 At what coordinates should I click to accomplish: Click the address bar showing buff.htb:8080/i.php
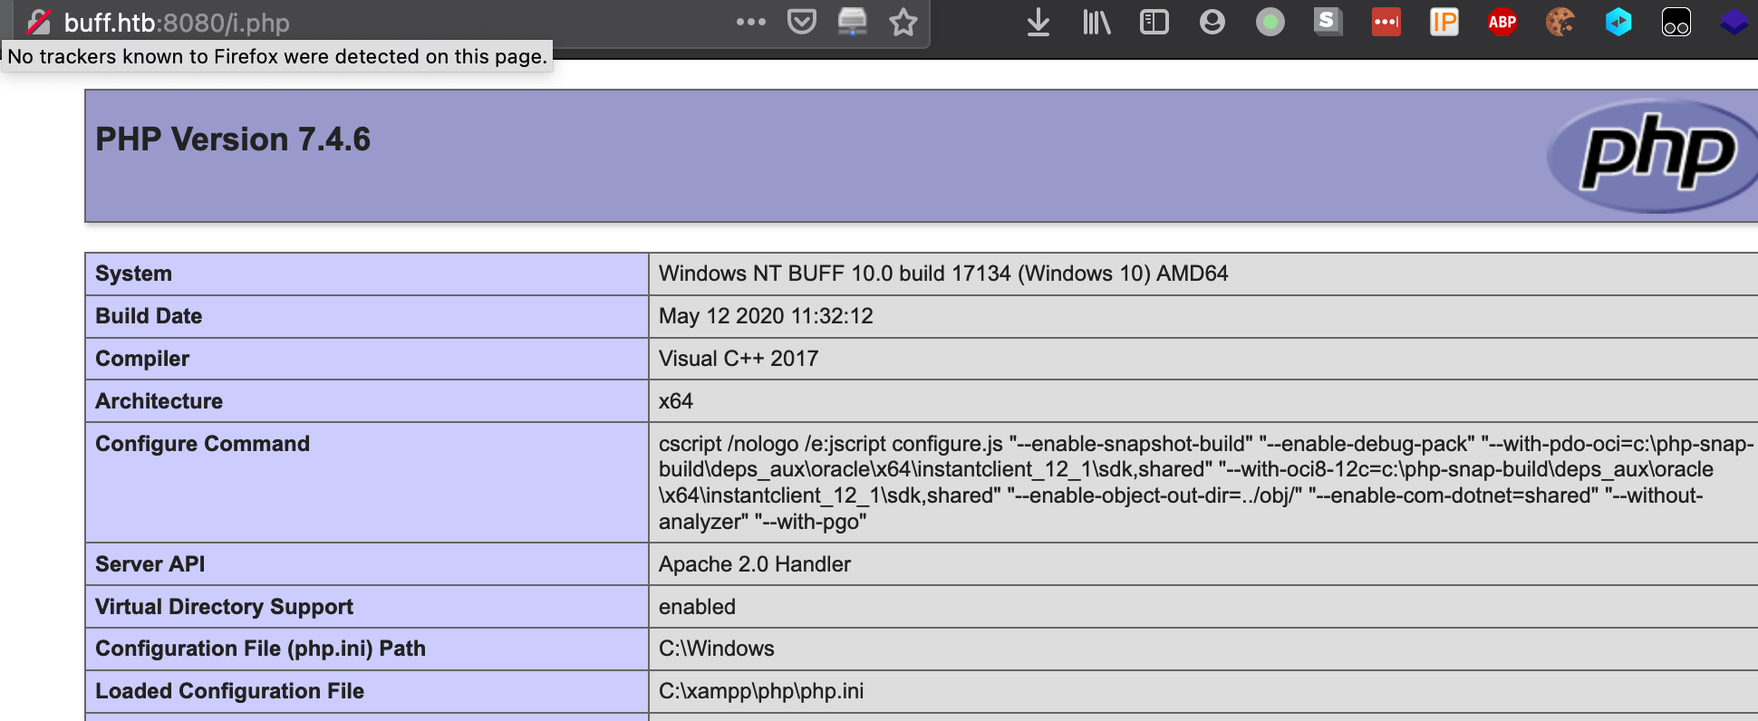pos(177,23)
